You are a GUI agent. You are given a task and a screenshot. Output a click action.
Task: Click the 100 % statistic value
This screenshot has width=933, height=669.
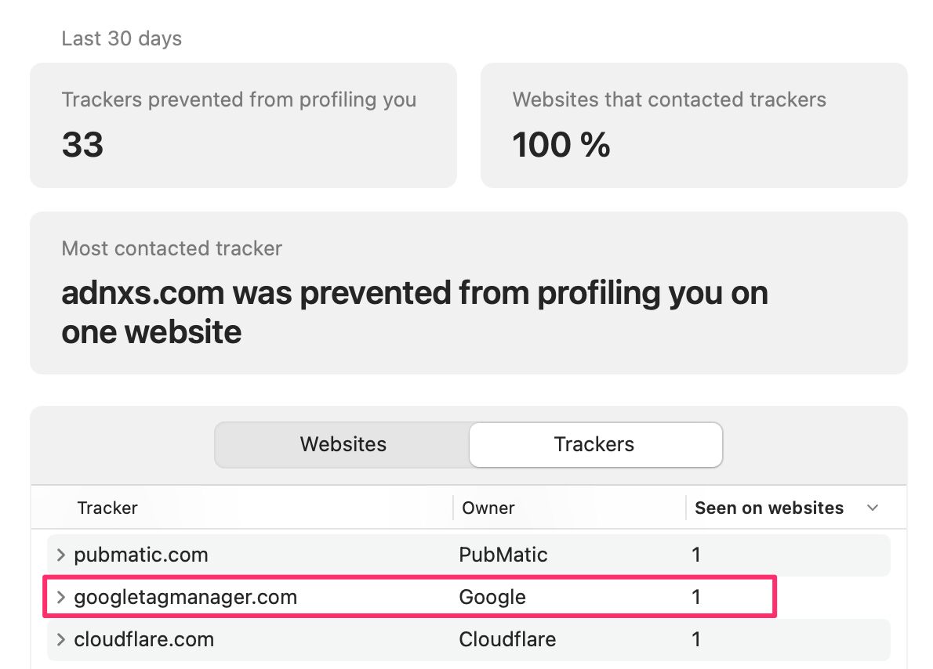tap(561, 144)
